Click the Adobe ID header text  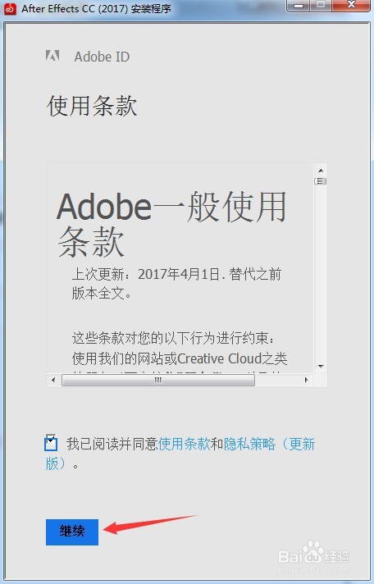point(102,57)
